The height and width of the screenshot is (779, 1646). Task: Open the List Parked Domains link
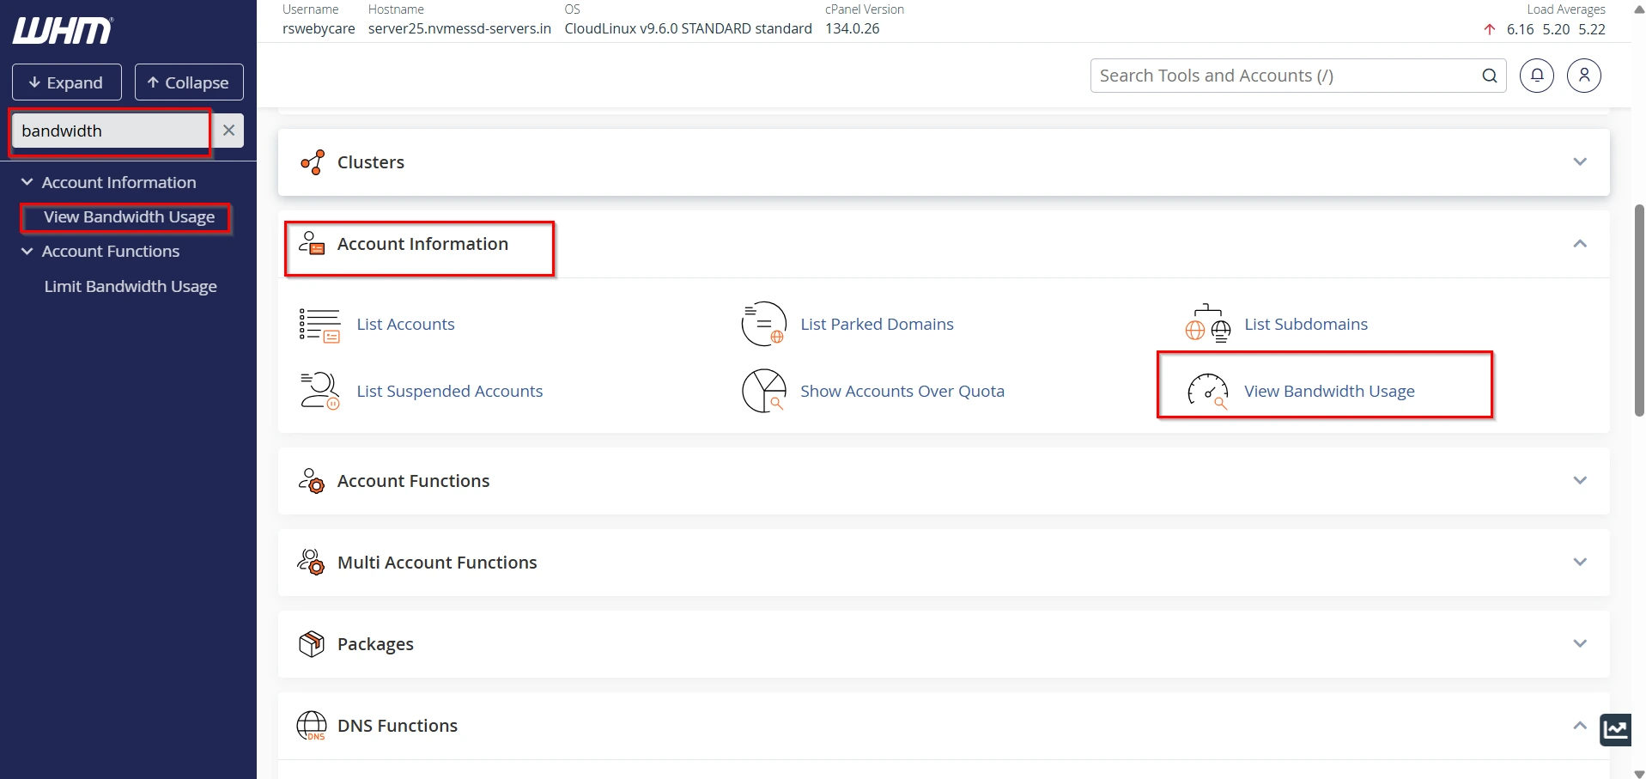(x=877, y=325)
